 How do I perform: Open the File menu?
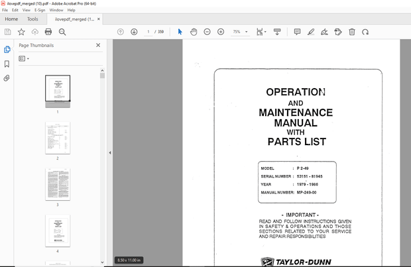(x=5, y=10)
